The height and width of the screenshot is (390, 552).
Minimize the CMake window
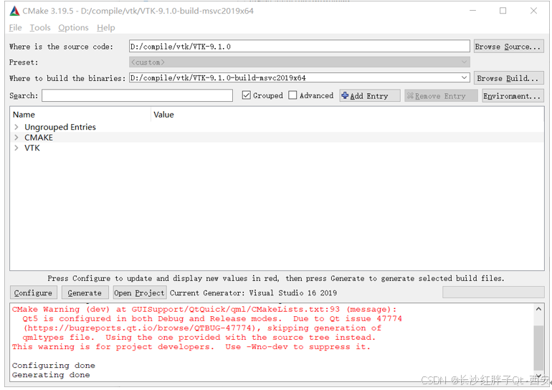[472, 11]
